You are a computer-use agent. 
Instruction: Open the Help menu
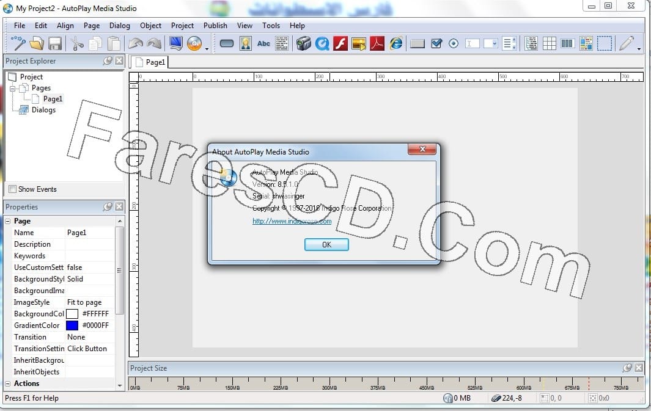click(x=297, y=25)
